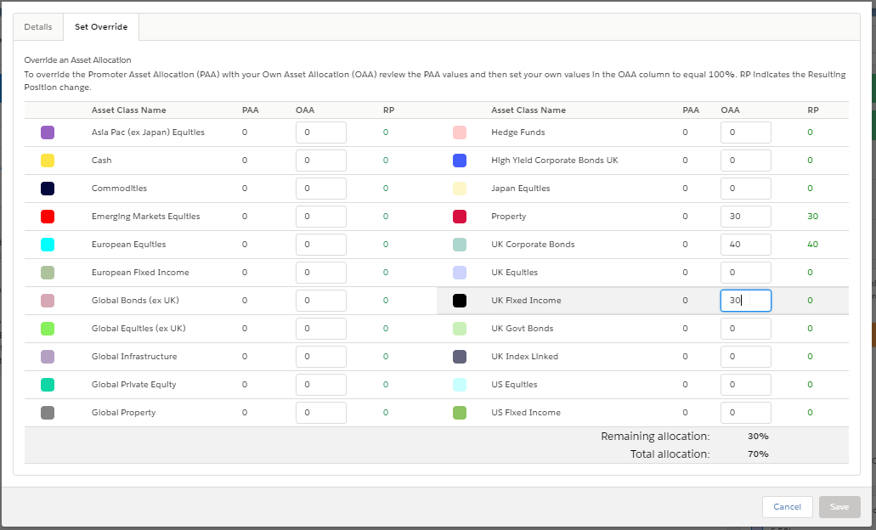Focus the Property OAA field showing 30
The image size is (876, 530).
(x=746, y=216)
